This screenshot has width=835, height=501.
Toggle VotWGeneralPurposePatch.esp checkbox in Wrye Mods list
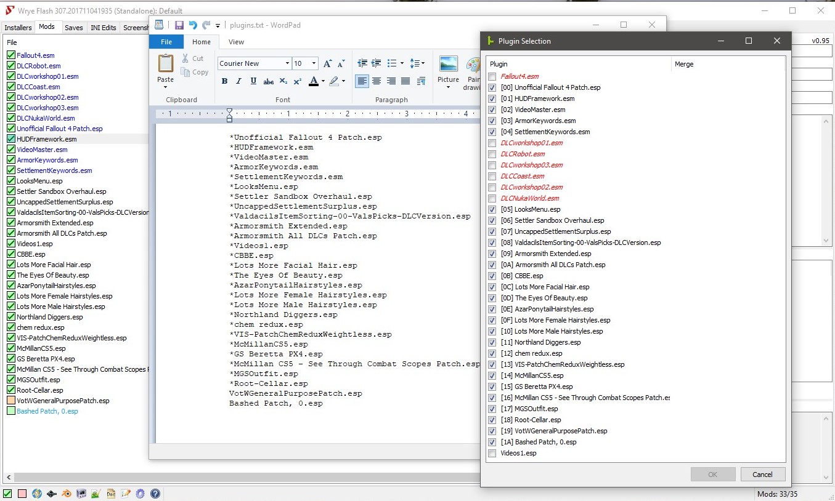10,401
